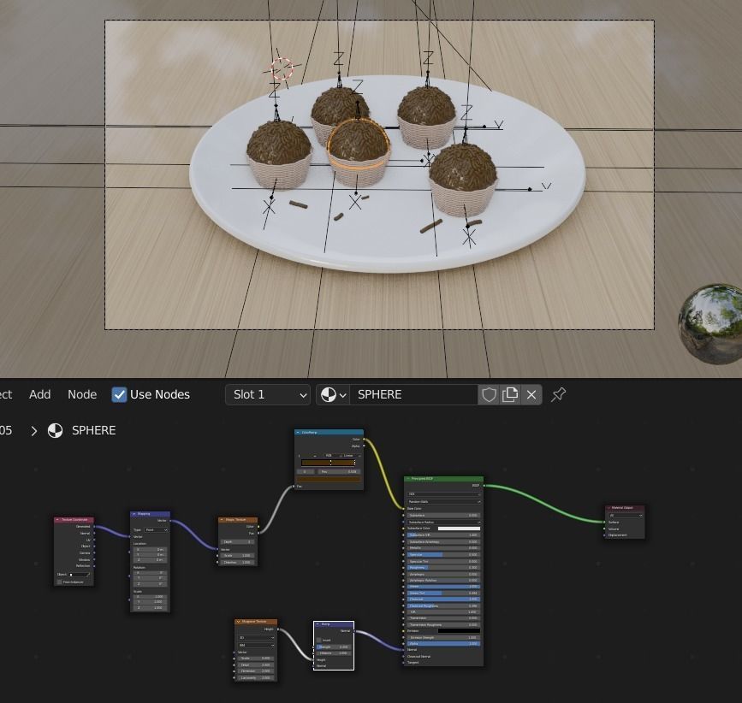Viewport: 742px width, 703px height.
Task: Open the Slot 1 material slot dropdown
Action: [267, 394]
